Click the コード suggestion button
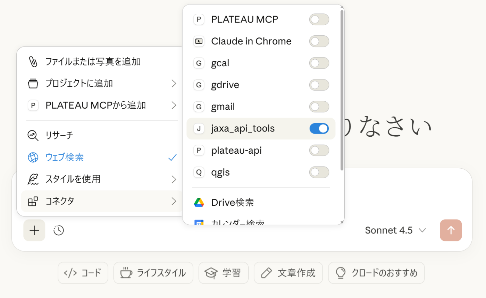 click(83, 273)
